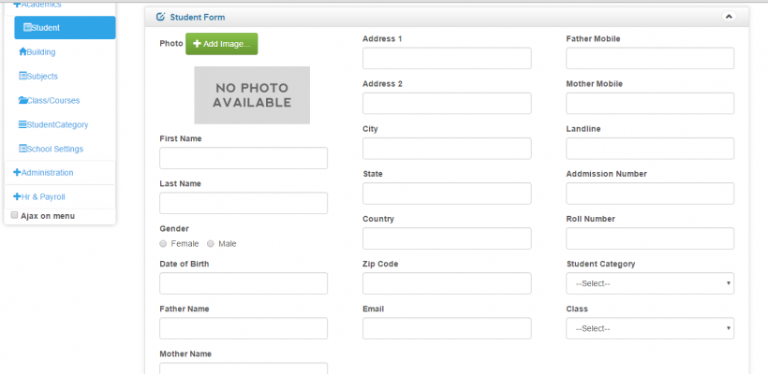768x374 pixels.
Task: Click the plus icon beside Administration
Action: 17,173
